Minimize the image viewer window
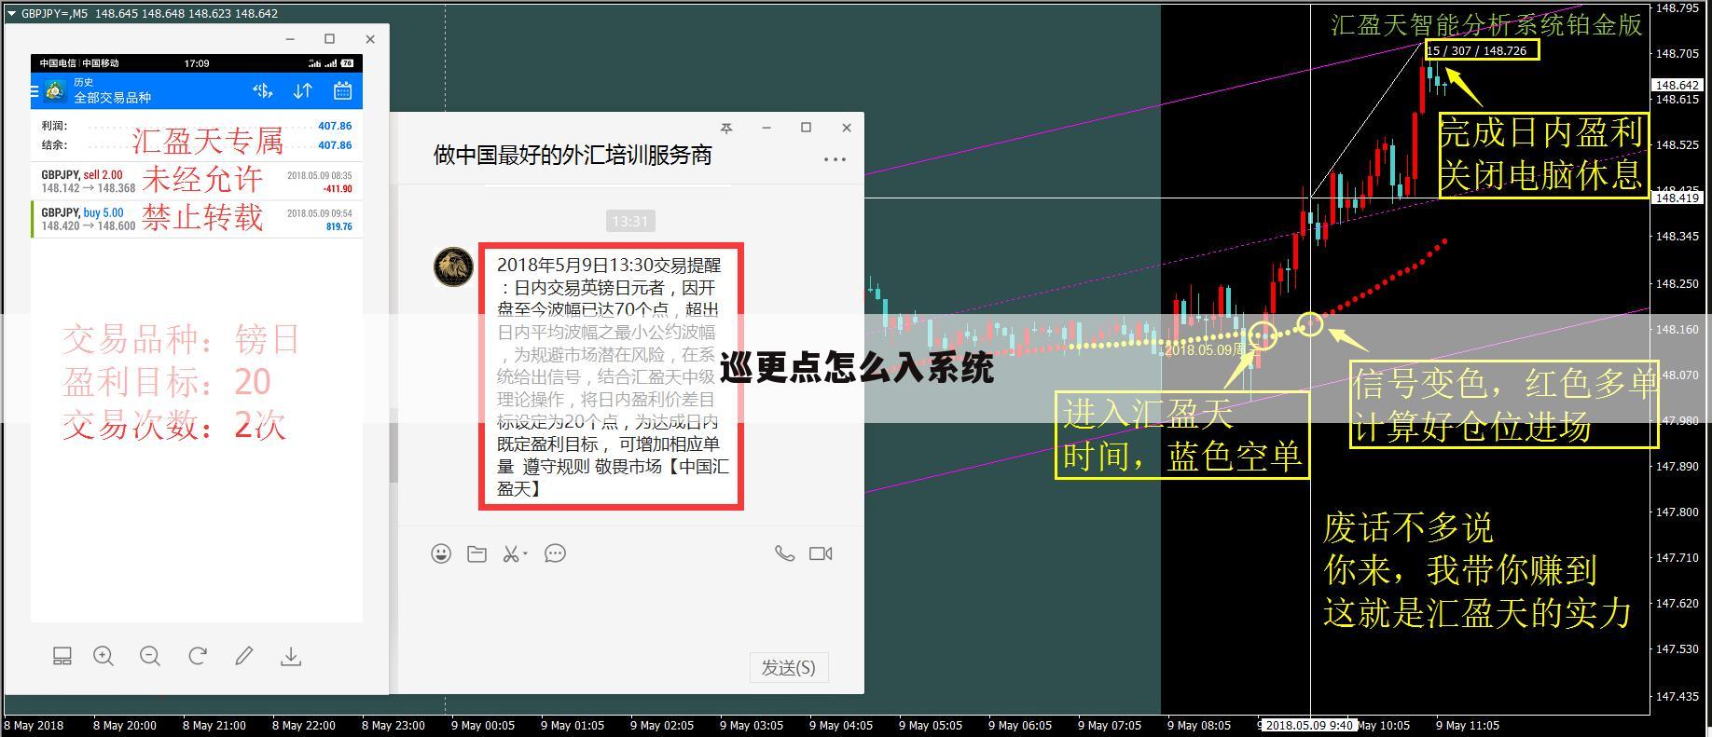This screenshot has width=1712, height=737. [x=290, y=39]
